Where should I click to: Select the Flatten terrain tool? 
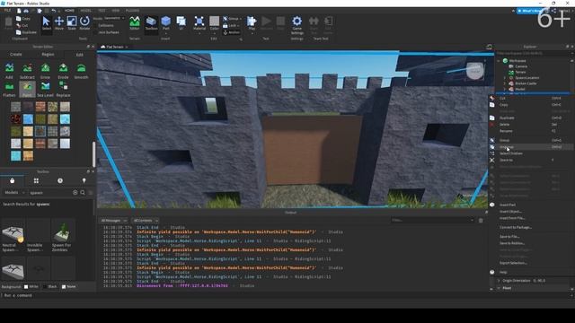point(9,89)
